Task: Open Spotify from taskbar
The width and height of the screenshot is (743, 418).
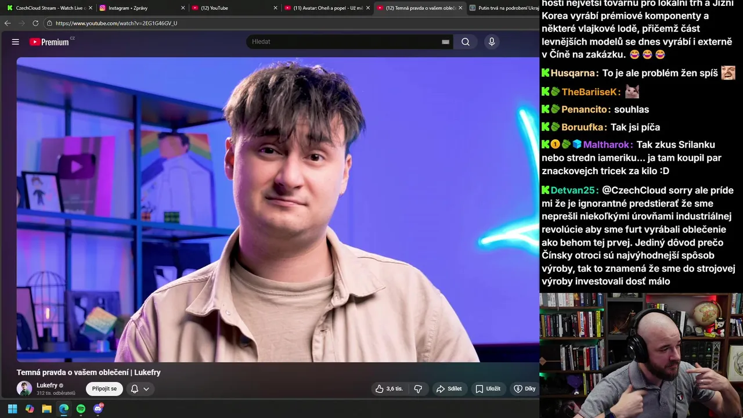Action: point(81,409)
